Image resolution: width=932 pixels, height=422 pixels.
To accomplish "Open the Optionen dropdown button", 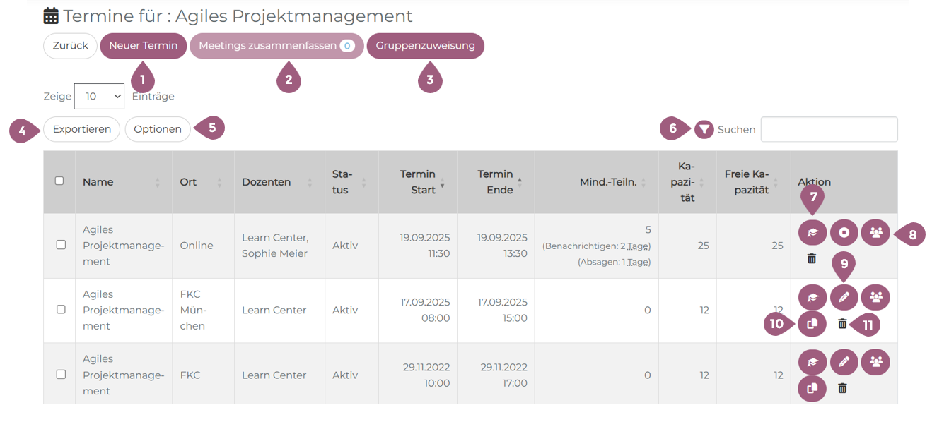I will point(158,129).
